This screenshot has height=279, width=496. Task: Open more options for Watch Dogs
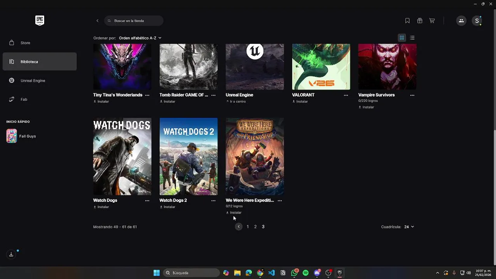147,200
